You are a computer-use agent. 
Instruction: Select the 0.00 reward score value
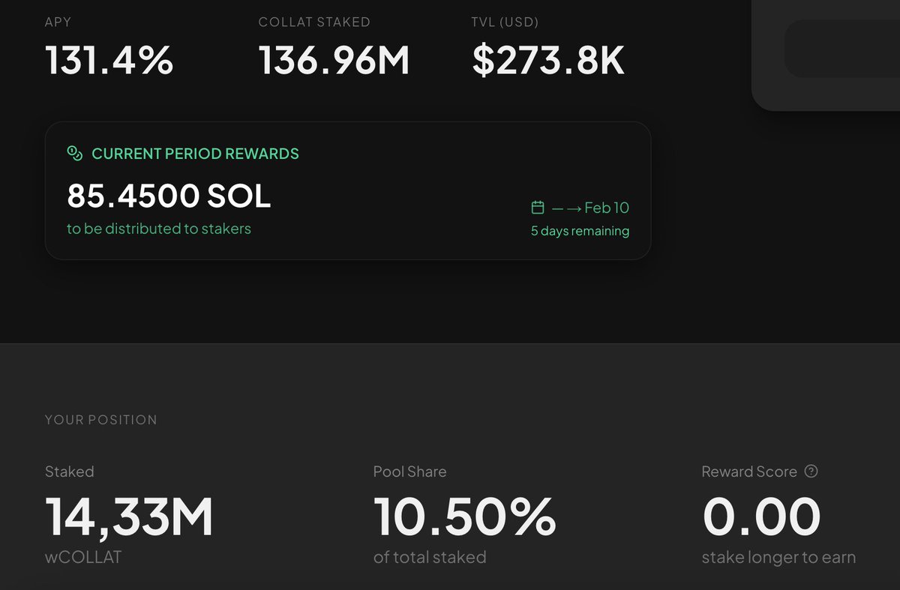(x=762, y=517)
